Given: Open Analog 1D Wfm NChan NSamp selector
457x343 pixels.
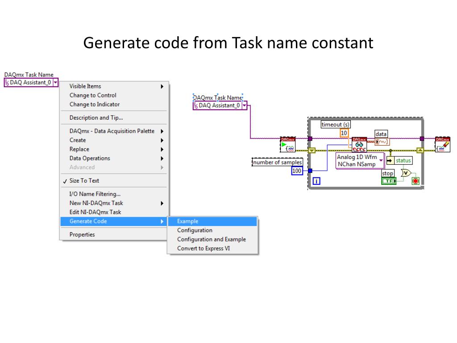Looking at the screenshot, I should pyautogui.click(x=381, y=160).
